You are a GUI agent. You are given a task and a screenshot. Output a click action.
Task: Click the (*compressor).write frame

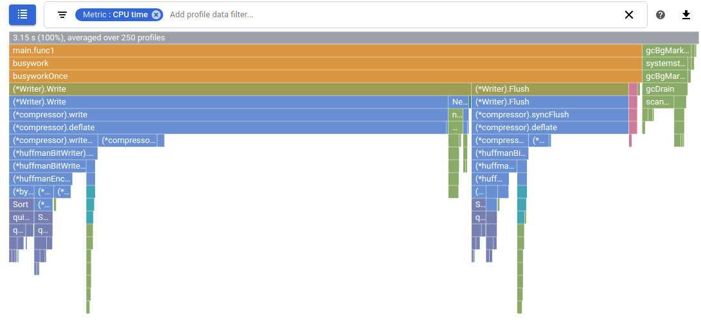pyautogui.click(x=228, y=115)
